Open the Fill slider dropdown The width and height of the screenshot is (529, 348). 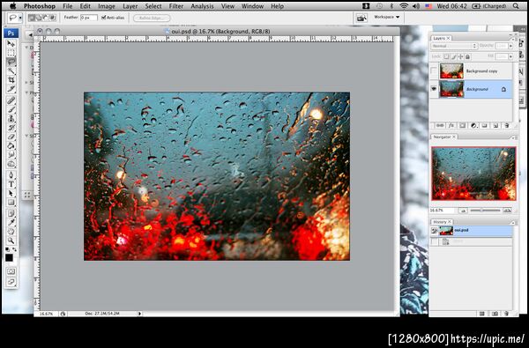pos(510,57)
